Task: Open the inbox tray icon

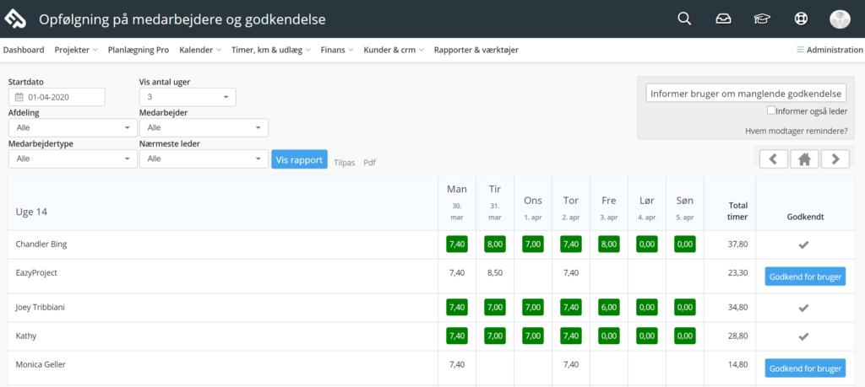Action: point(723,19)
